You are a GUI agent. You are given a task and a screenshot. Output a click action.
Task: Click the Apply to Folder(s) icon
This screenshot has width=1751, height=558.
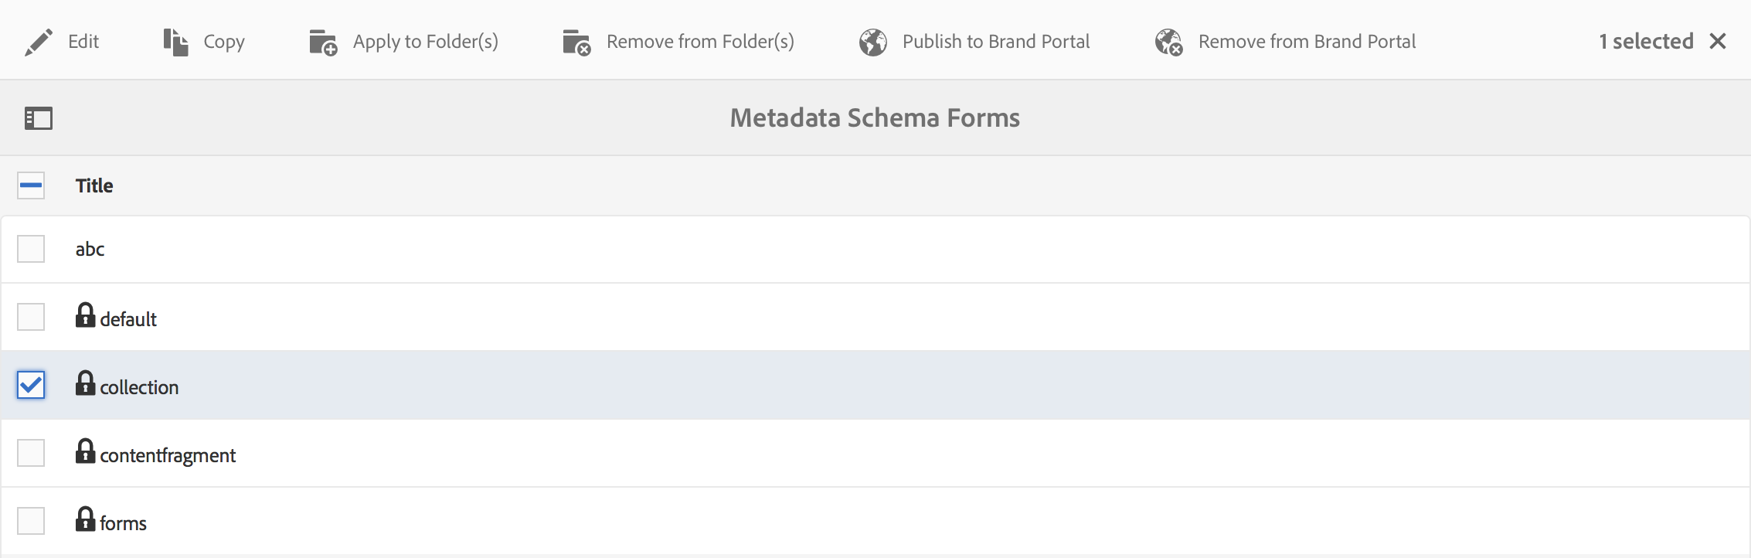coord(323,43)
